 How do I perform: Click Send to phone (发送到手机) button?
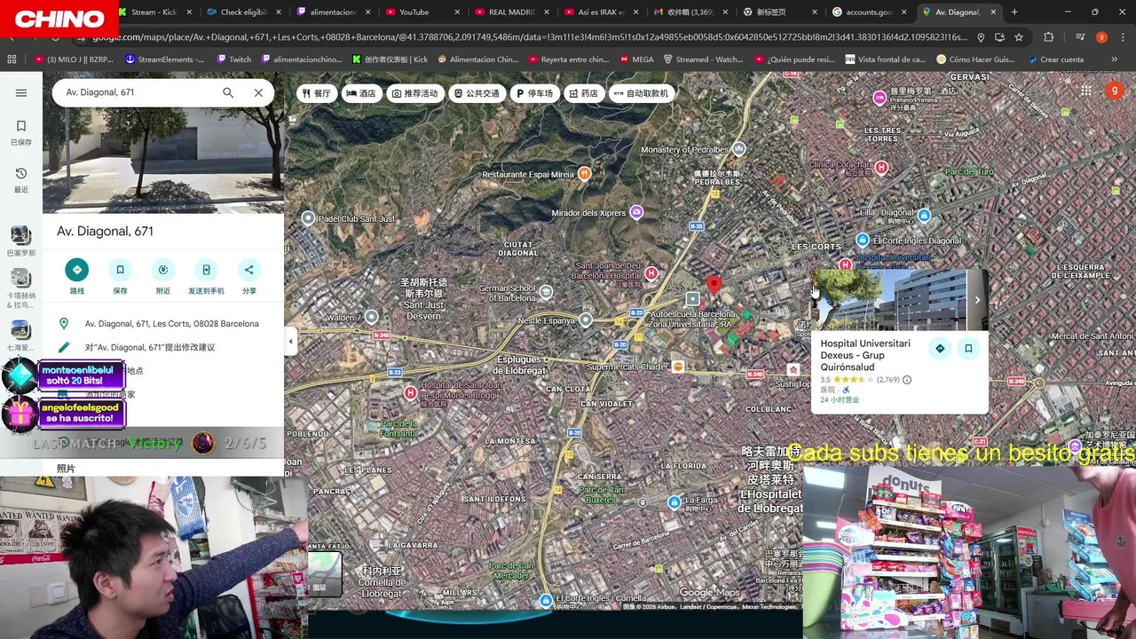click(x=206, y=276)
